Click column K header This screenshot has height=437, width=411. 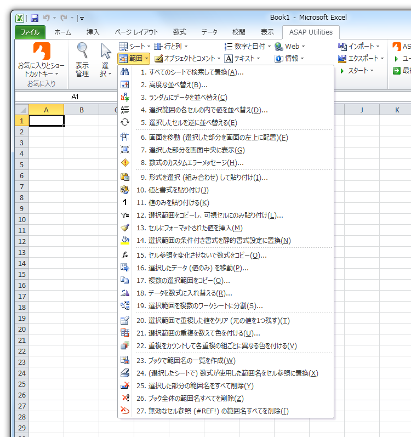tap(397, 110)
